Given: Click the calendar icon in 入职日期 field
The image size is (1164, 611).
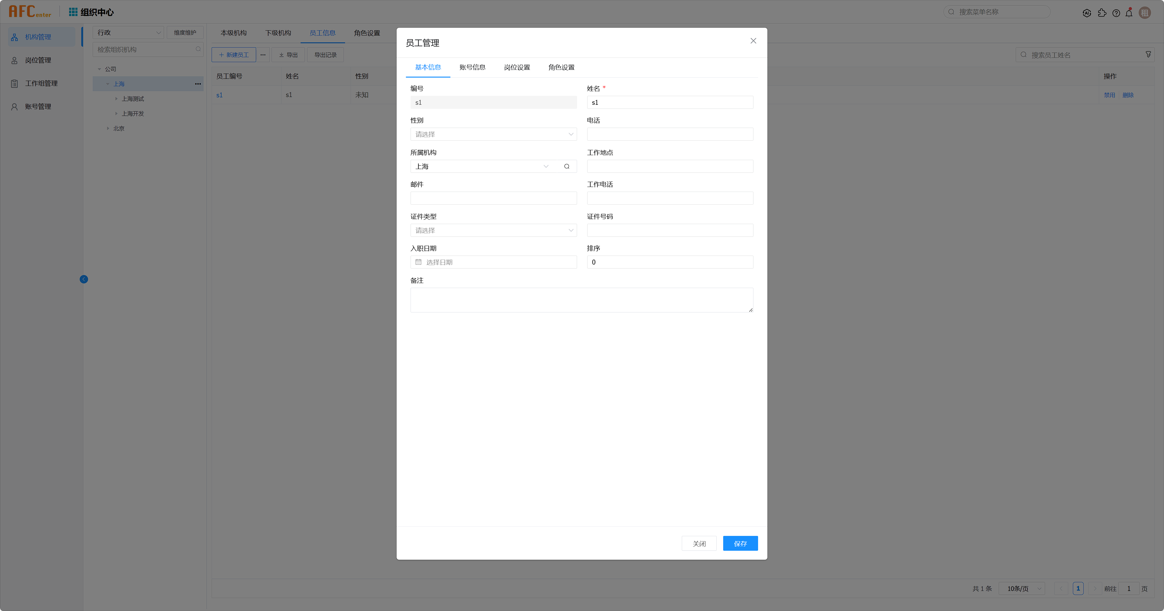Looking at the screenshot, I should coord(418,262).
